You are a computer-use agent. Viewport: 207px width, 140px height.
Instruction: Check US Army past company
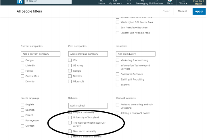(70, 66)
